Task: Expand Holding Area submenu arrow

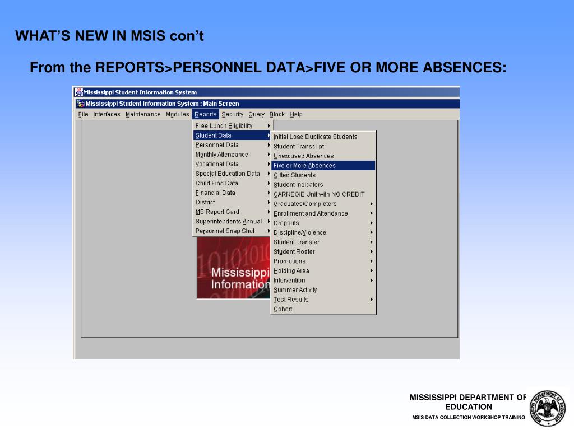Action: (x=371, y=270)
